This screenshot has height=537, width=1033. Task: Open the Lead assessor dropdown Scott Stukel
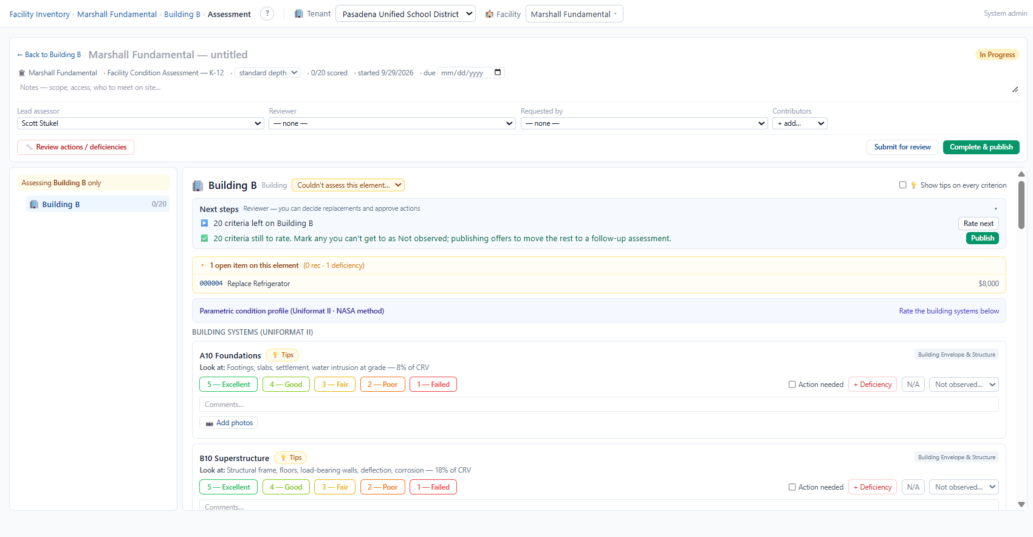(x=140, y=123)
